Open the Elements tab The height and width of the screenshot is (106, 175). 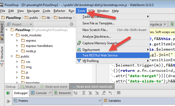63,93
